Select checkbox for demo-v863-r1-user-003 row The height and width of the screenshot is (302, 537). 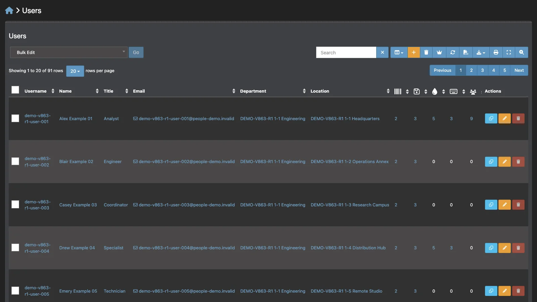[x=15, y=204]
